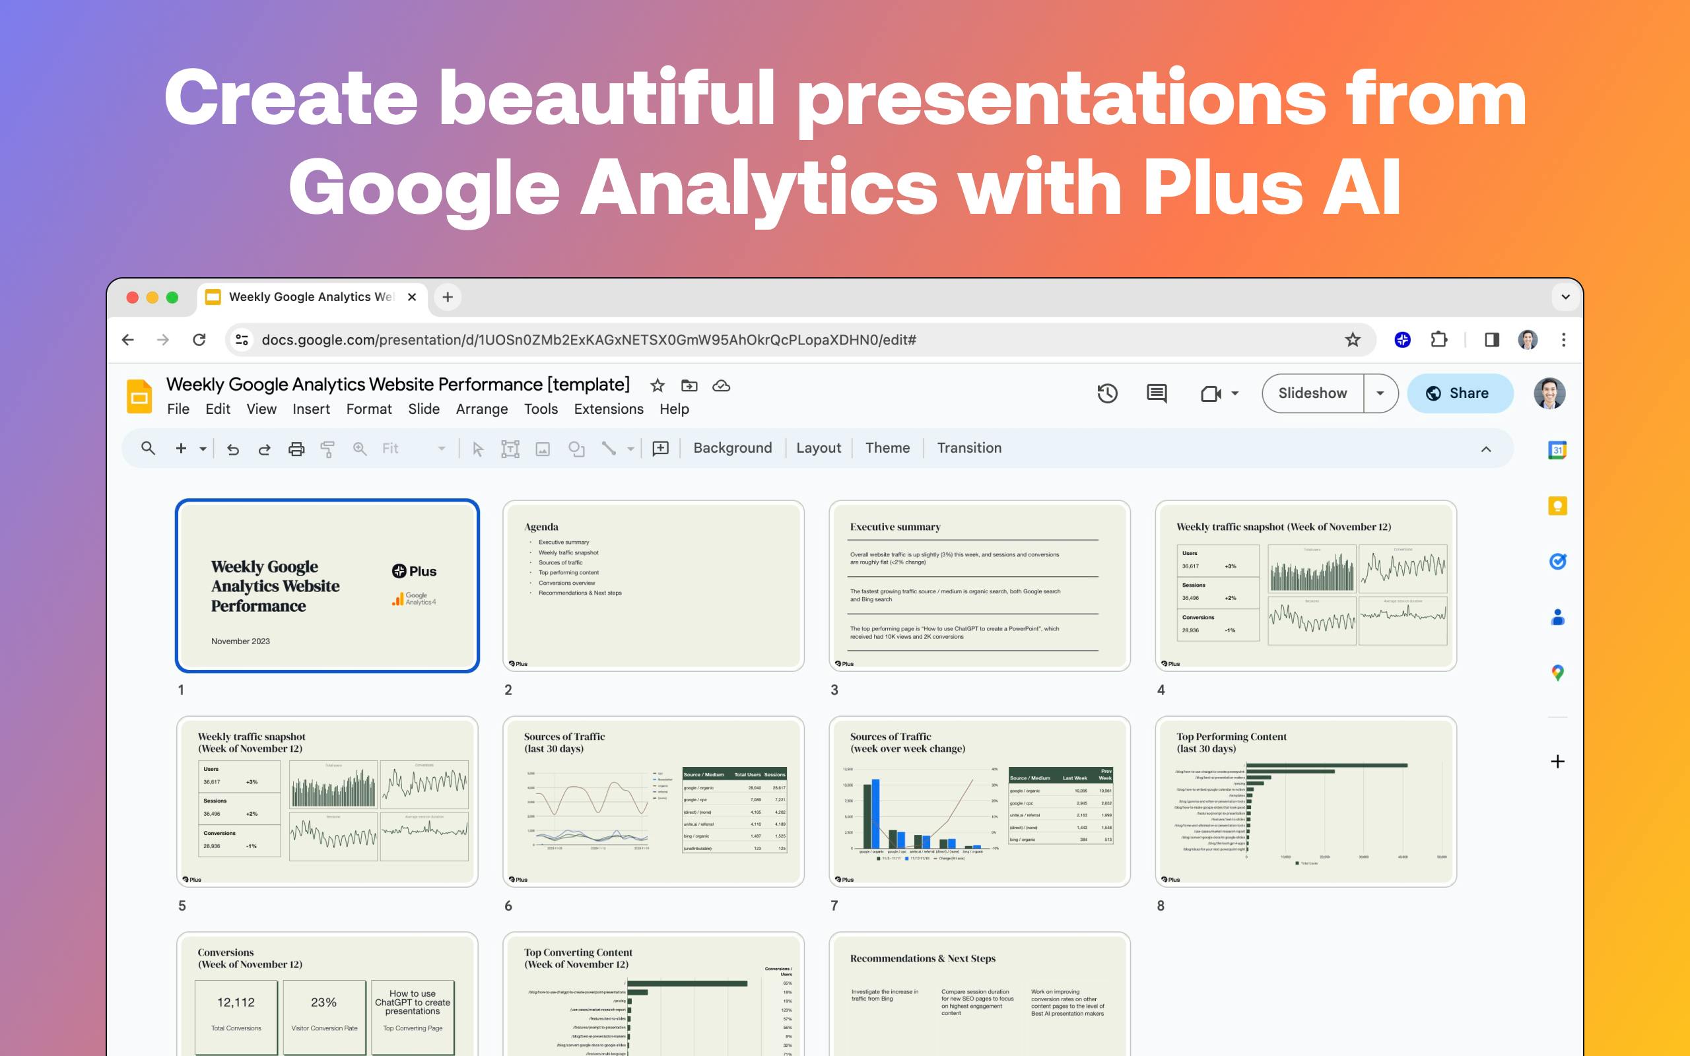The width and height of the screenshot is (1690, 1056).
Task: Open Slideshow options dropdown arrow
Action: point(1380,393)
